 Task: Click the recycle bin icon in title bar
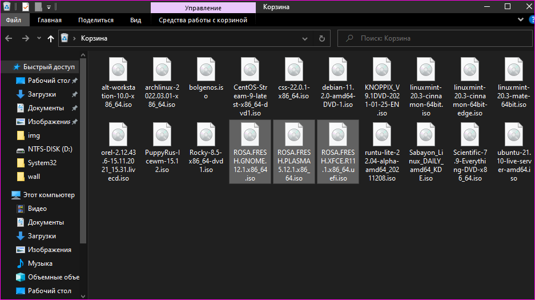click(7, 6)
